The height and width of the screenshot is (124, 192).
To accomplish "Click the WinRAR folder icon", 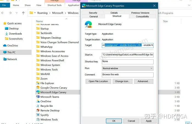I will [x=38, y=74].
